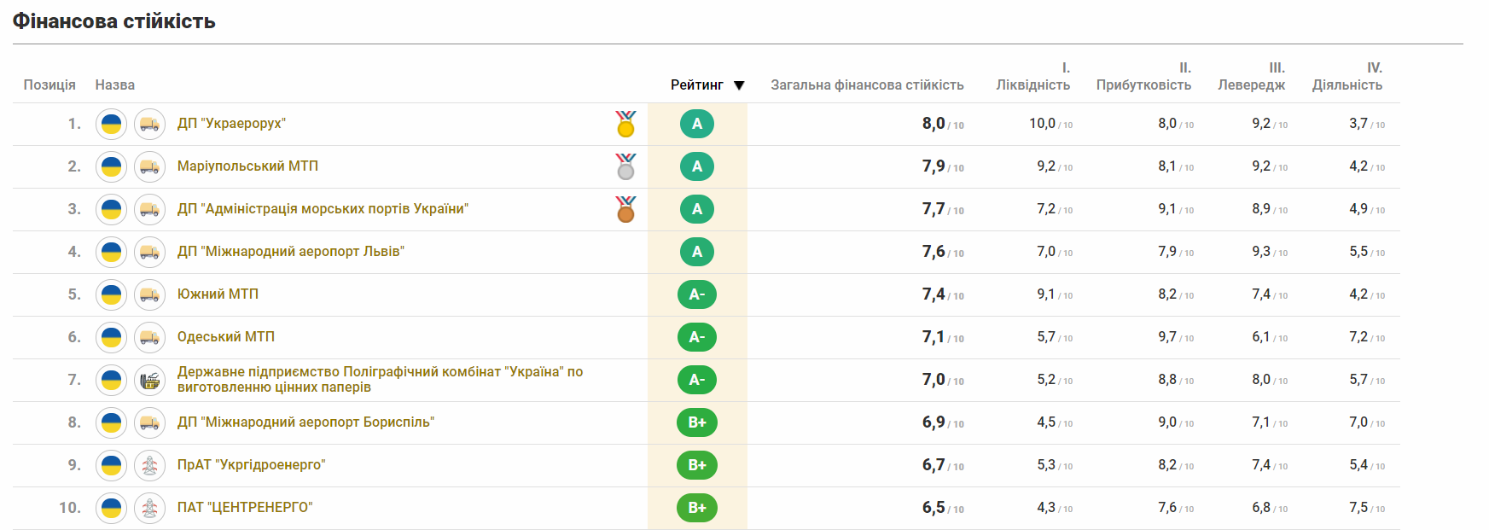Click the green A rating badge for Украерорух

click(697, 124)
